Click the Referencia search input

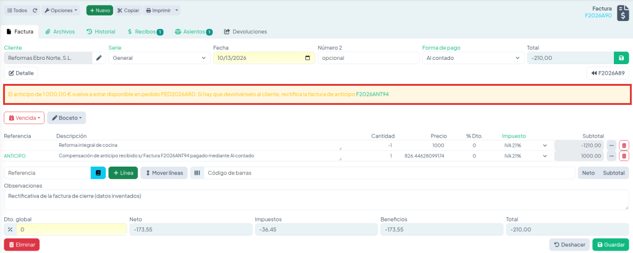pyautogui.click(x=47, y=173)
